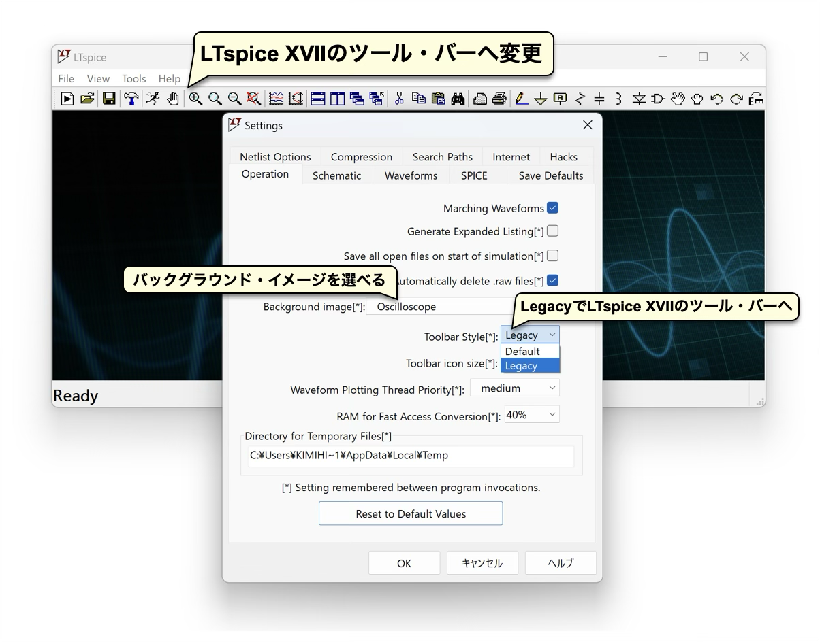The width and height of the screenshot is (820, 642).
Task: Click the Copy toolbar icon
Action: pyautogui.click(x=419, y=99)
